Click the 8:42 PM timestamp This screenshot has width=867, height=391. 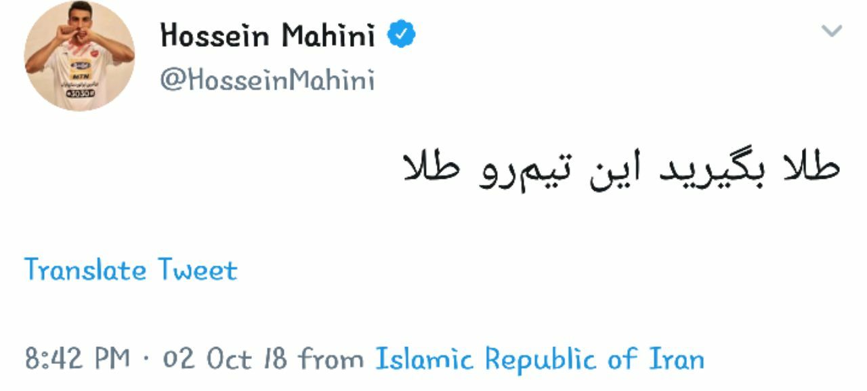pyautogui.click(x=75, y=358)
